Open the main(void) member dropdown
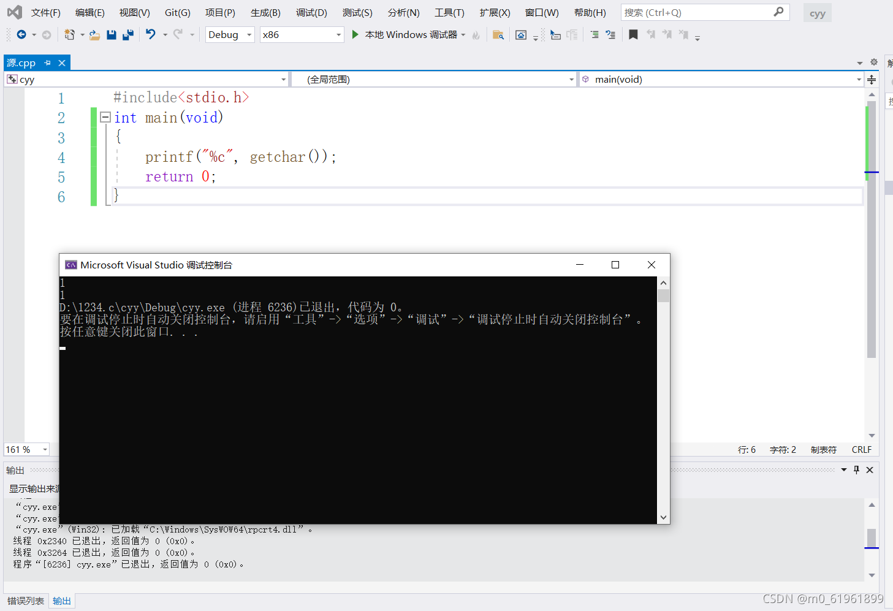 pyautogui.click(x=721, y=79)
